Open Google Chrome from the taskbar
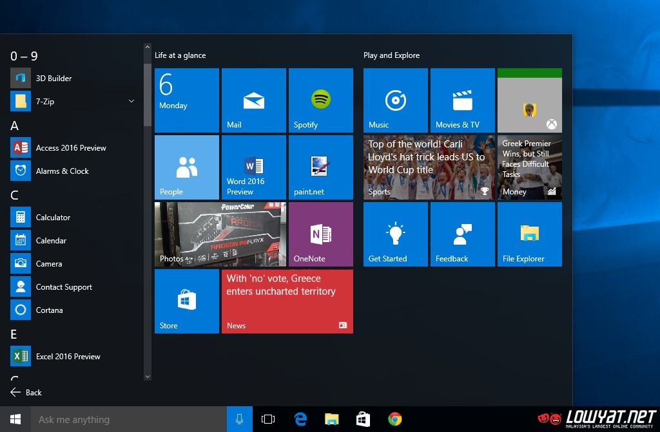 395,419
